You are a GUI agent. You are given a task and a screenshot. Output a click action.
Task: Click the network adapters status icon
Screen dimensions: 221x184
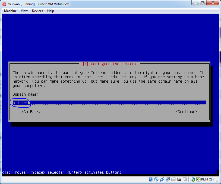tap(168, 179)
